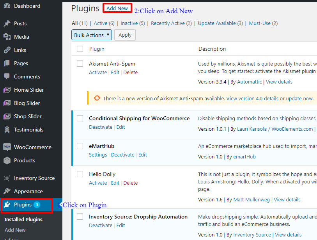Activate the Hello Dolly plugin
Viewport: 317px width, 240px height.
click(x=98, y=183)
